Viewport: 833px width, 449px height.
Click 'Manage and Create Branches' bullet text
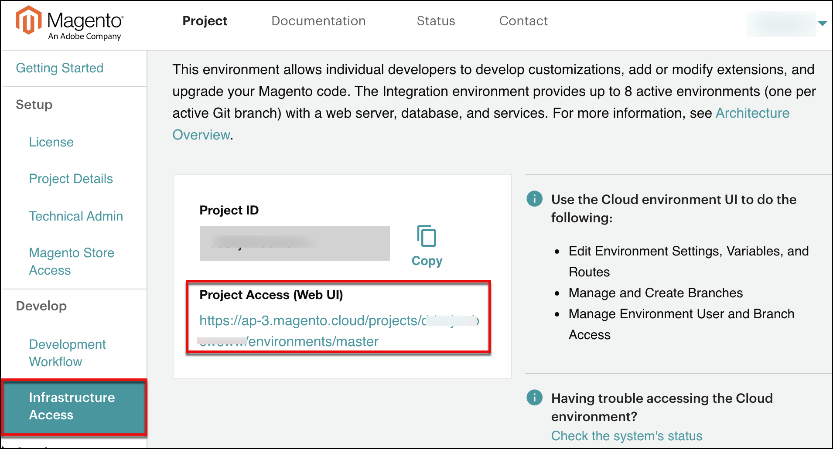[655, 293]
